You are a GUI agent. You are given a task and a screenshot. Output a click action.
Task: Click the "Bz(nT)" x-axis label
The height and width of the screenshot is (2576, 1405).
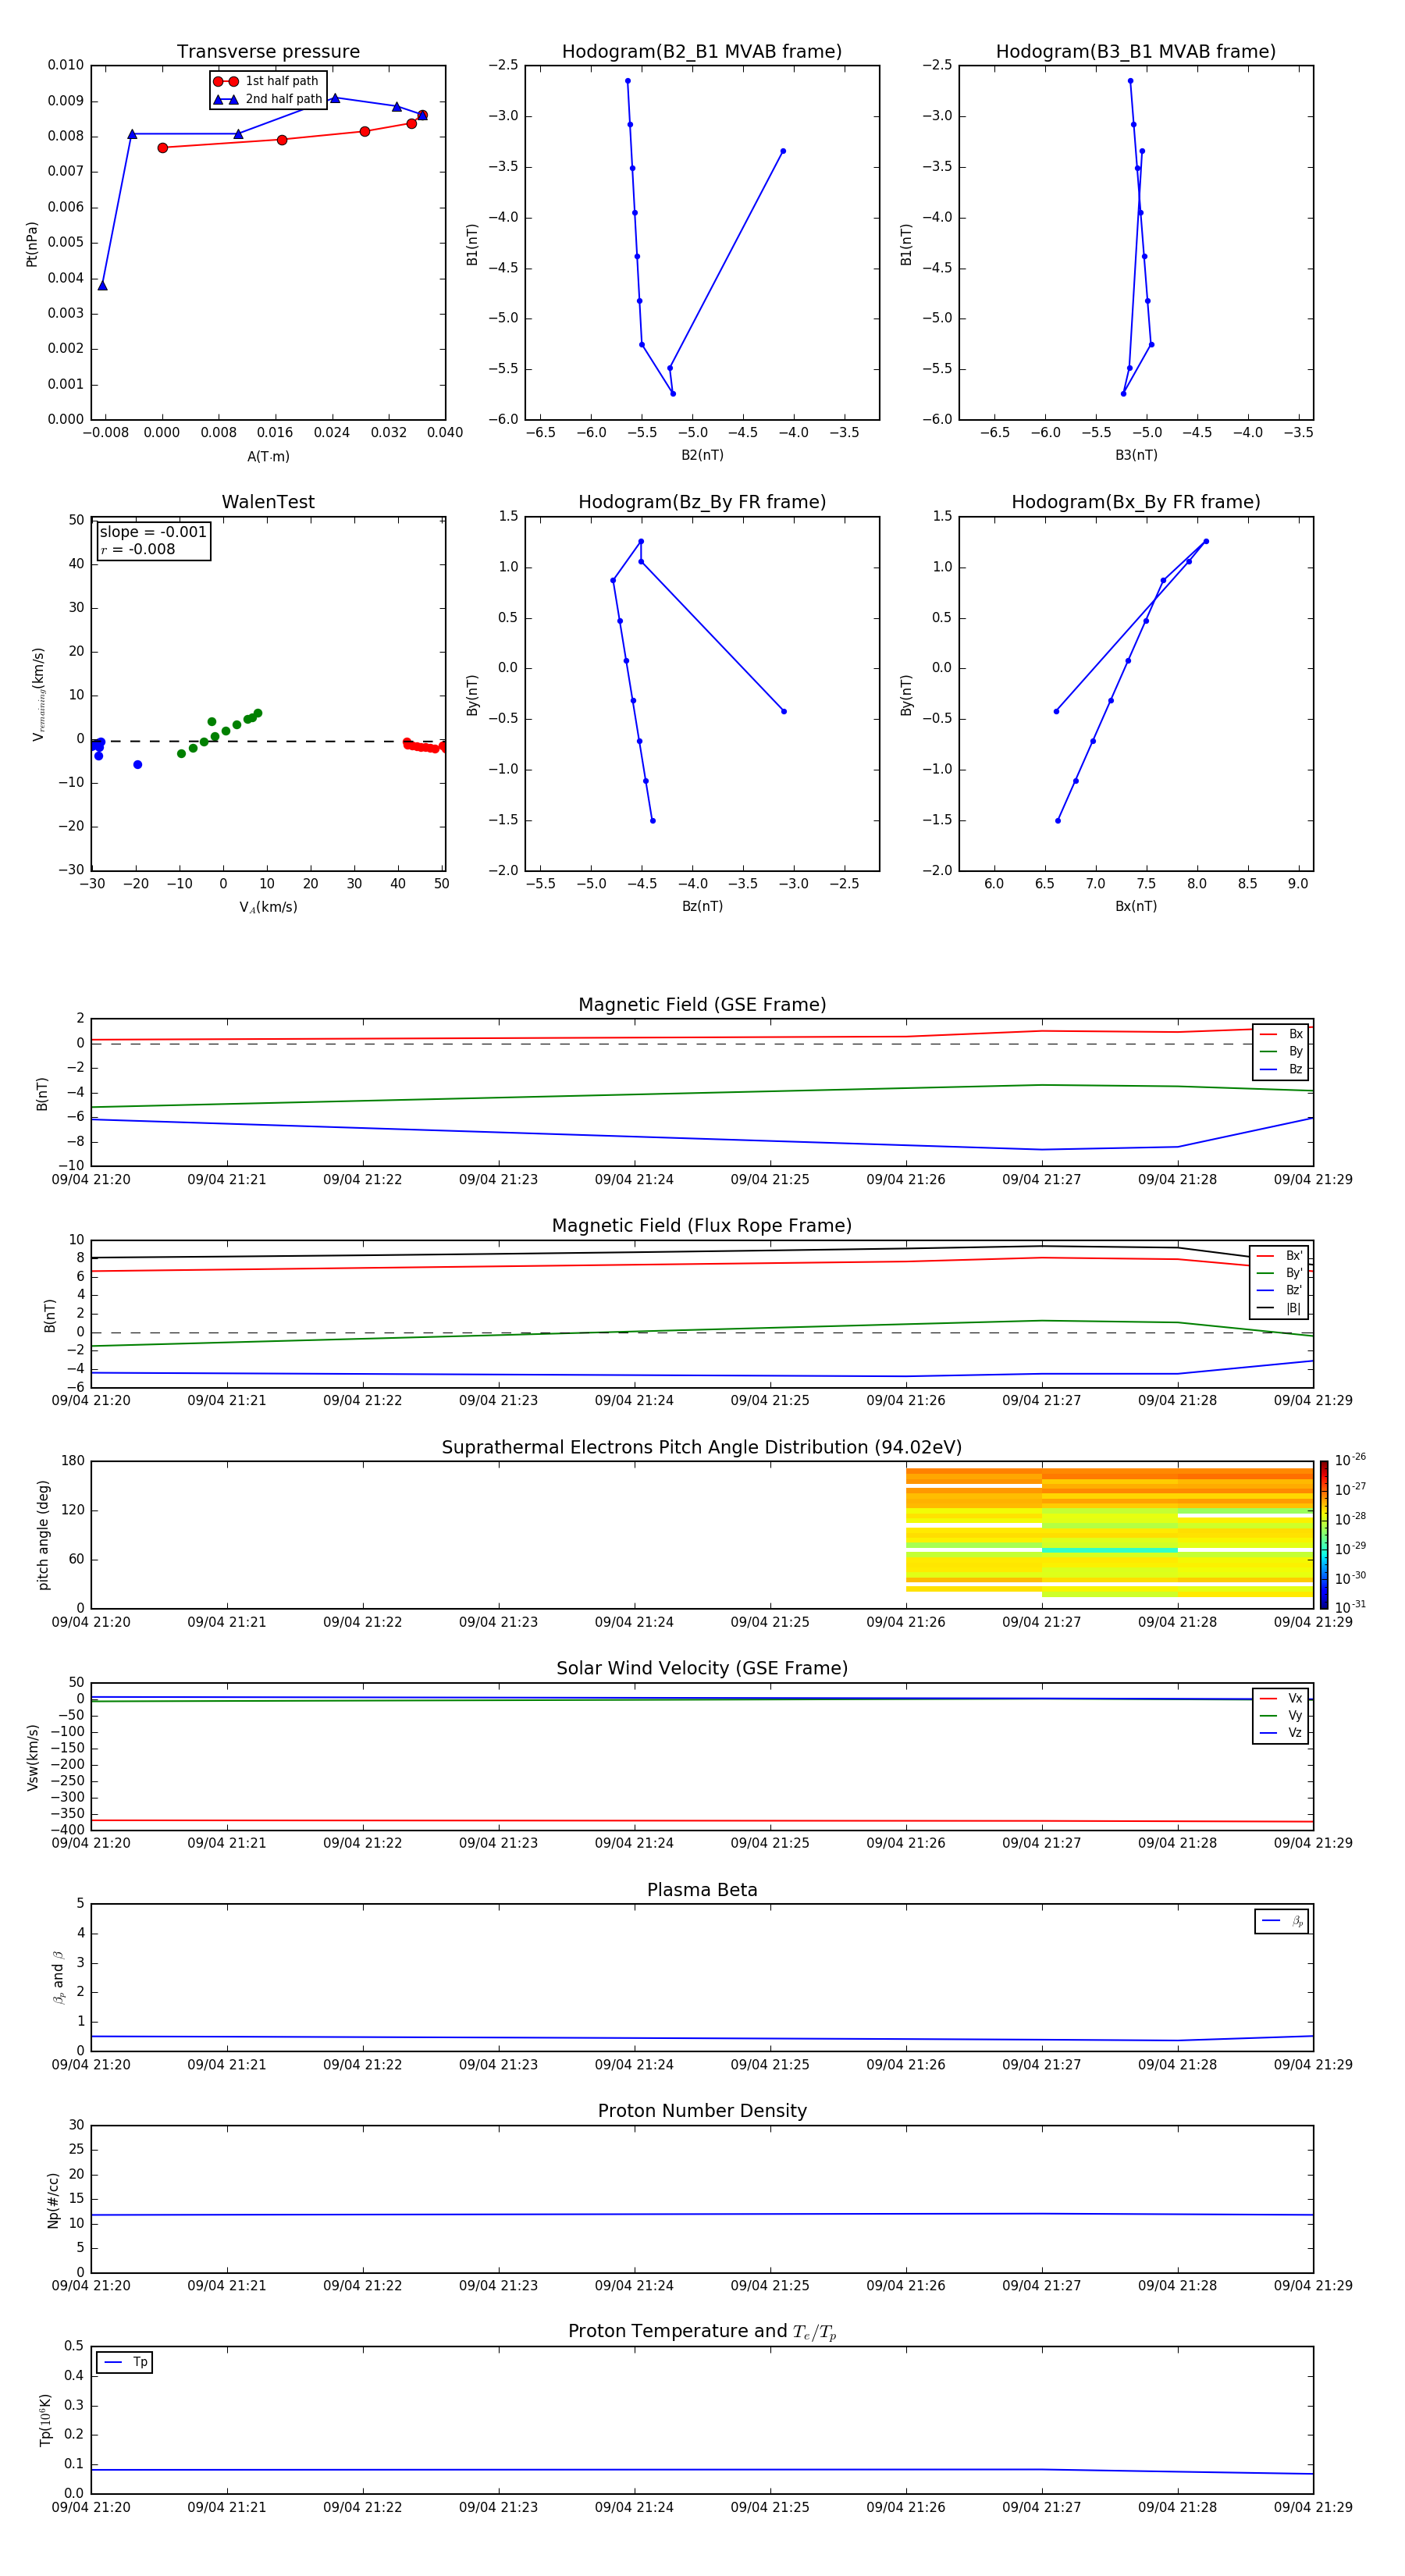click(x=702, y=906)
